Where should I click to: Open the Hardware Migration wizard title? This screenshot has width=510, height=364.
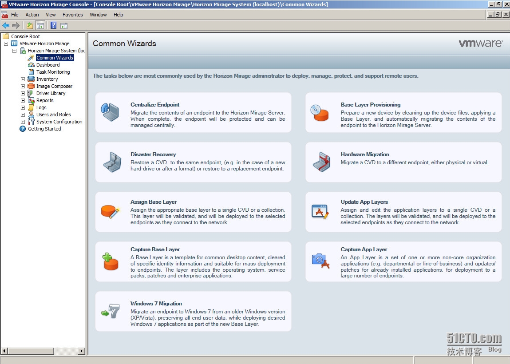tap(365, 154)
